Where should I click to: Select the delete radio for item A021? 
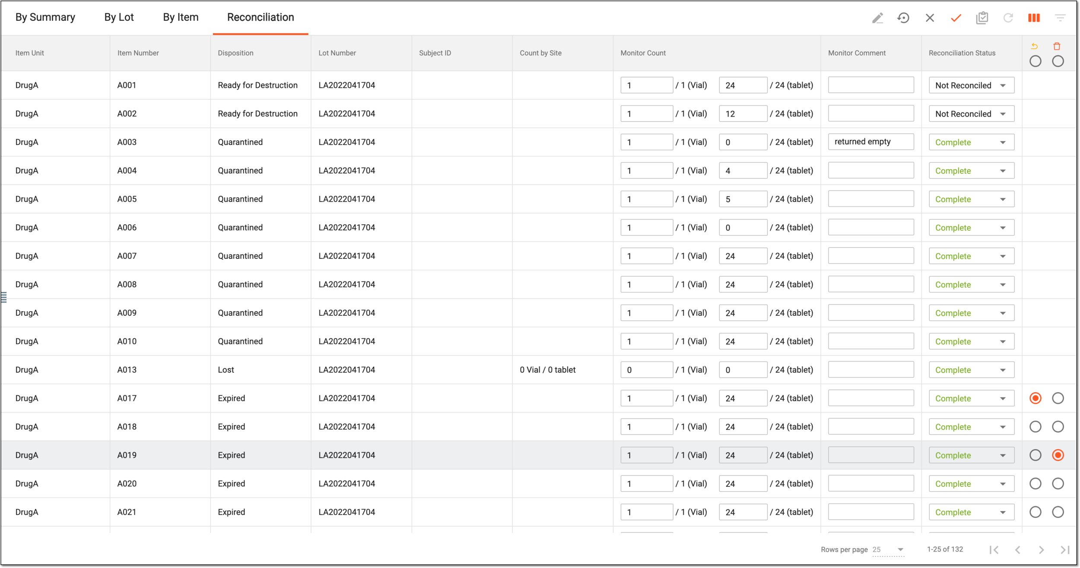tap(1058, 512)
